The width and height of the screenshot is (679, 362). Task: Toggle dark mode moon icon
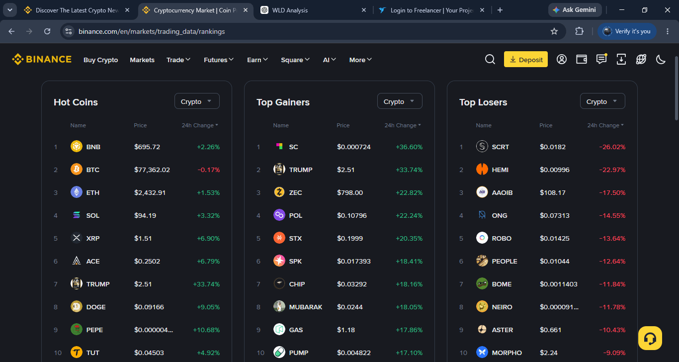coord(661,60)
